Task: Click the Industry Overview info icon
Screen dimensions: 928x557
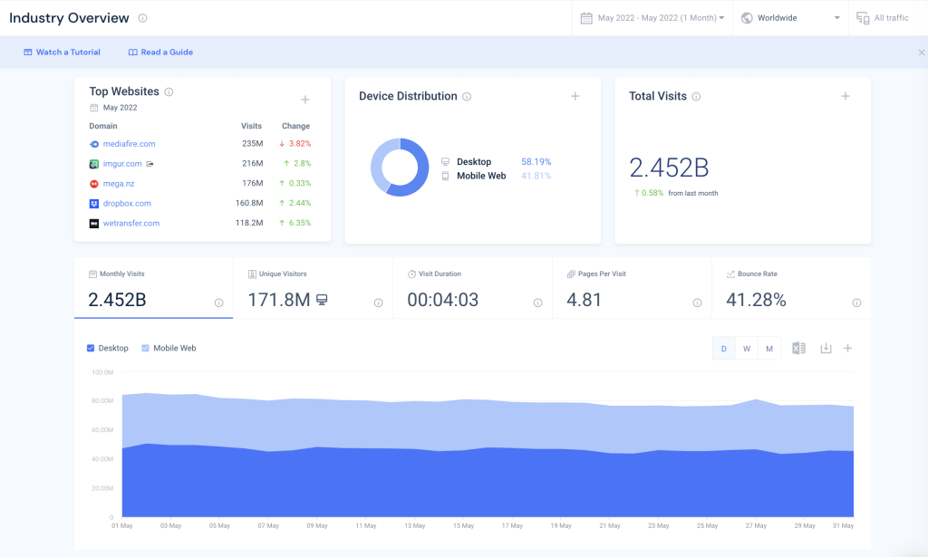Action: click(x=142, y=17)
